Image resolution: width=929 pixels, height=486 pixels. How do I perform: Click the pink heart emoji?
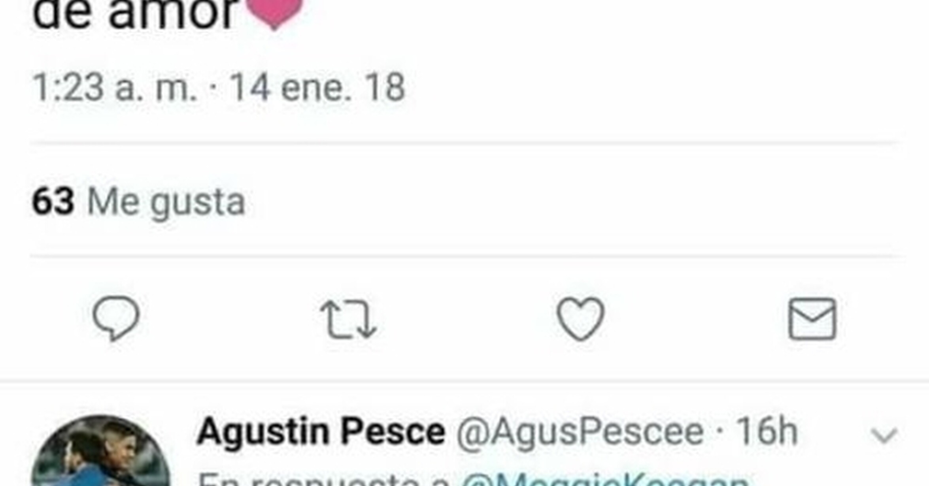(275, 11)
